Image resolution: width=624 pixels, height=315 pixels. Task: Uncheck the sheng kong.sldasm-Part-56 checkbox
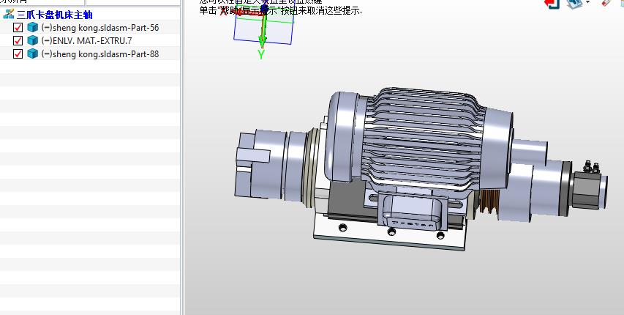tap(18, 28)
